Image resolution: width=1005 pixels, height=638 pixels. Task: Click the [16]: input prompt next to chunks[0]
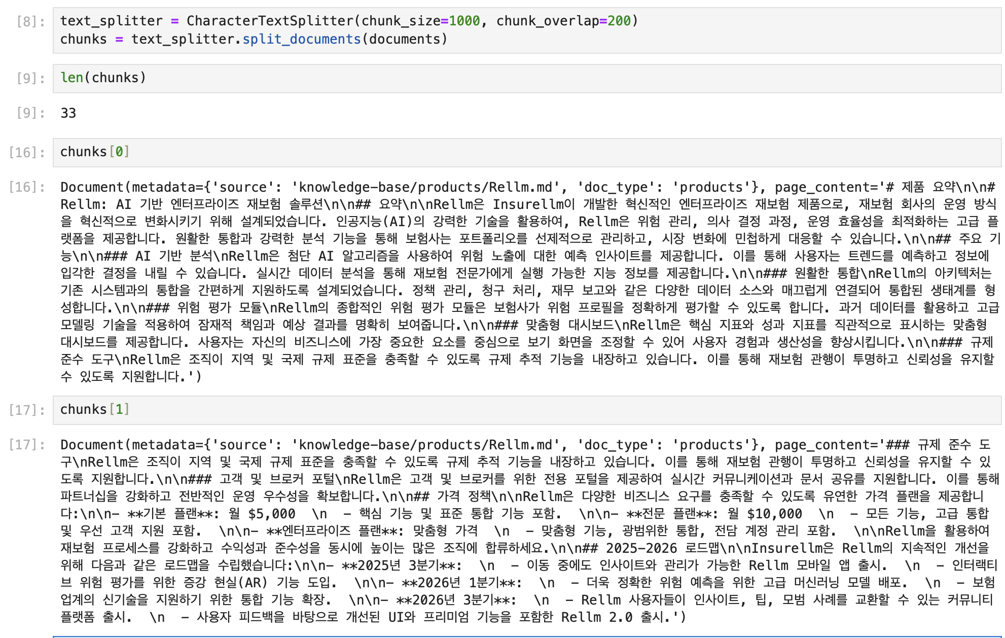[27, 152]
